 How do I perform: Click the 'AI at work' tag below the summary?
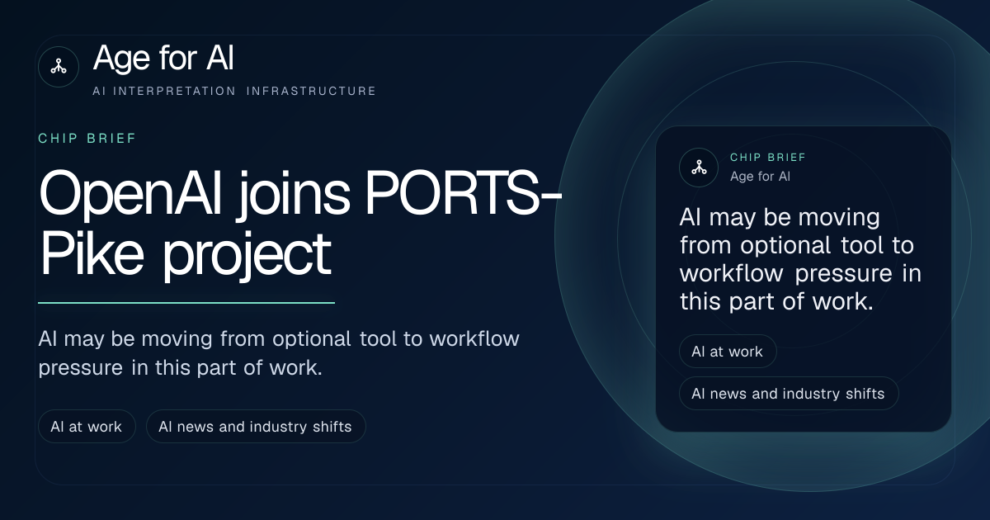click(x=87, y=427)
